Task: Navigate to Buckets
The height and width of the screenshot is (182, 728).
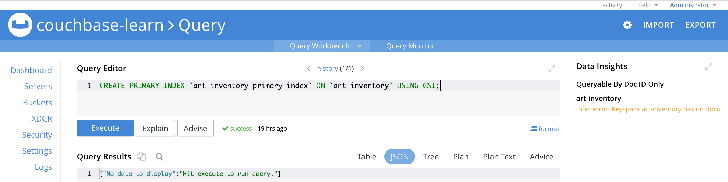Action: click(37, 103)
